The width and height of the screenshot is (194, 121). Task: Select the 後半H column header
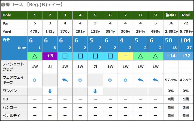[171, 15]
